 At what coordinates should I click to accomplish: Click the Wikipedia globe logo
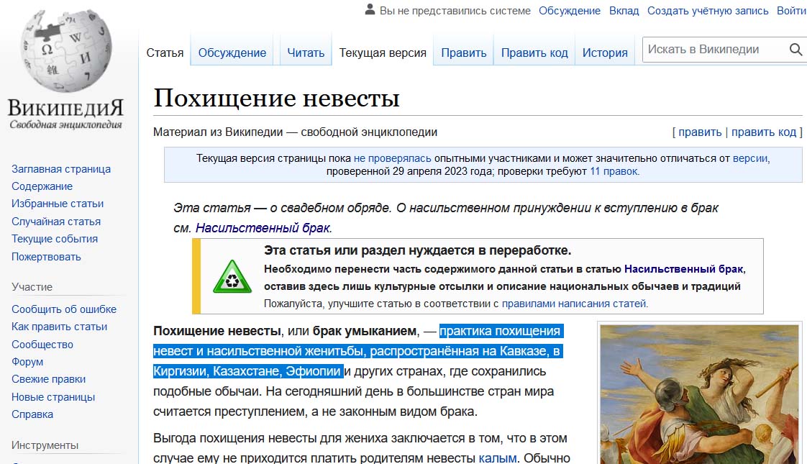[x=66, y=50]
